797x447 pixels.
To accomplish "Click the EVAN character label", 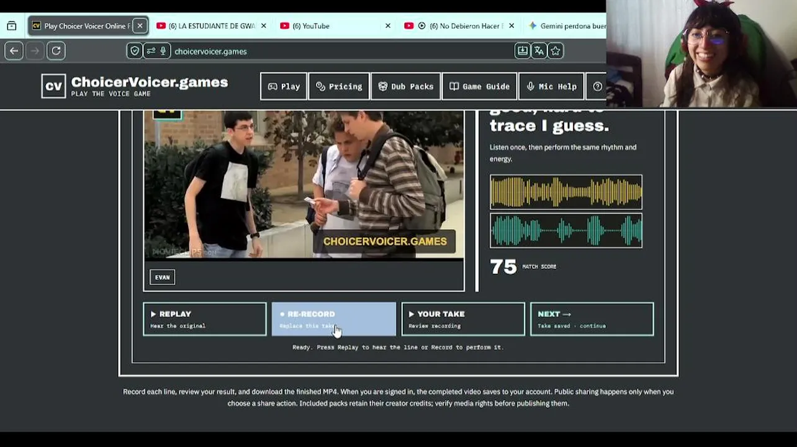I will pyautogui.click(x=163, y=278).
